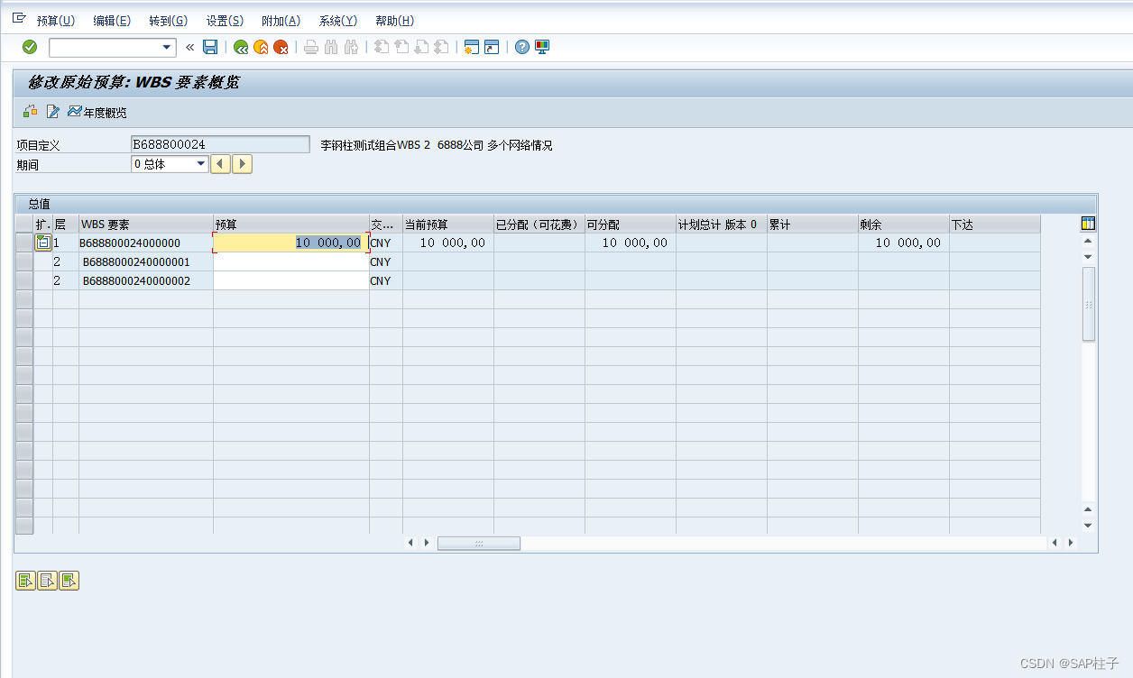This screenshot has width=1133, height=678.
Task: Select row of B6888000240000002 via row selector
Action: (x=24, y=280)
